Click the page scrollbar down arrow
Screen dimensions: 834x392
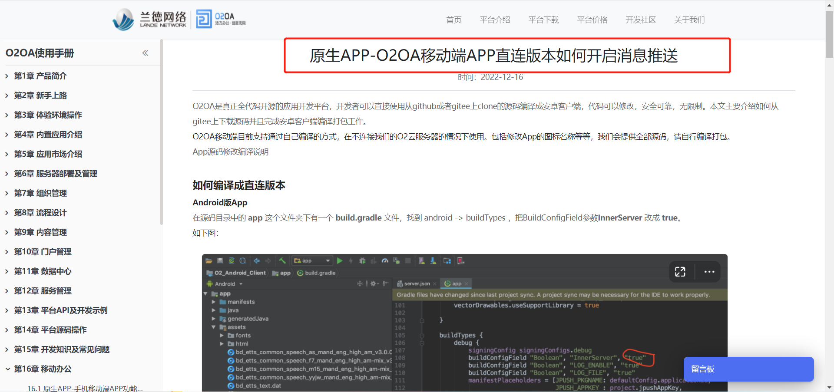pyautogui.click(x=829, y=387)
